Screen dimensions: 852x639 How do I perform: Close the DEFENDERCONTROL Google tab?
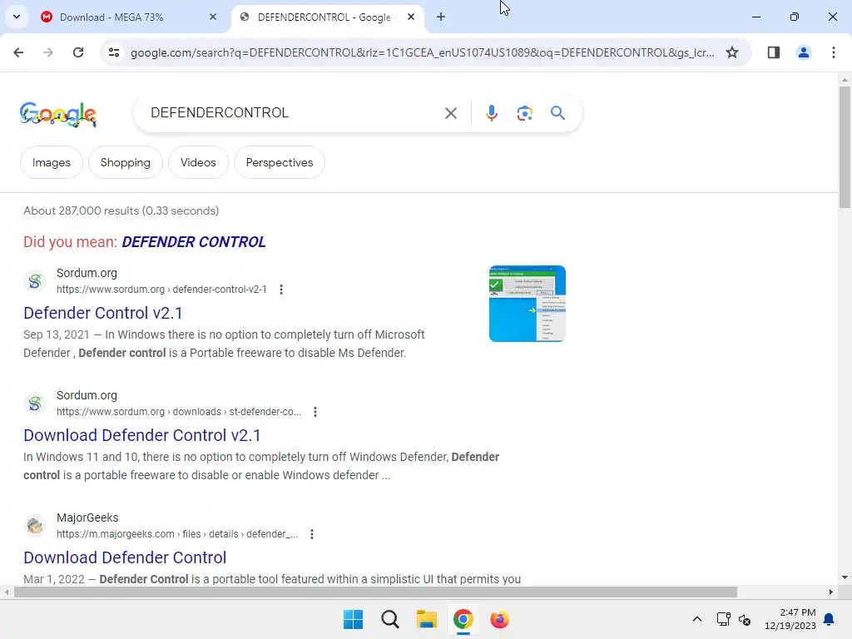411,17
